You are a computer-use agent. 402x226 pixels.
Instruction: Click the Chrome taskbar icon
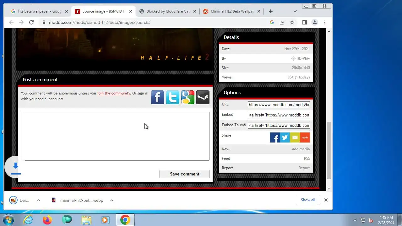point(125,220)
